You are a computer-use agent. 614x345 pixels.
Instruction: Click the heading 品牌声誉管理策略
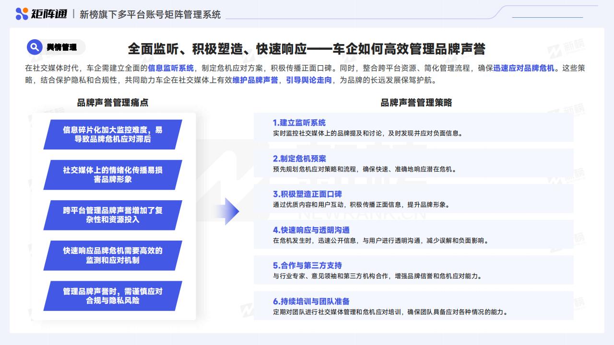[x=416, y=103]
